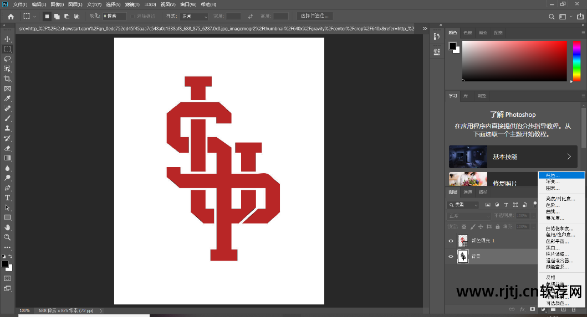Screen dimensions: 587x317
Task: Click the 选择并遮住... button
Action: [315, 15]
